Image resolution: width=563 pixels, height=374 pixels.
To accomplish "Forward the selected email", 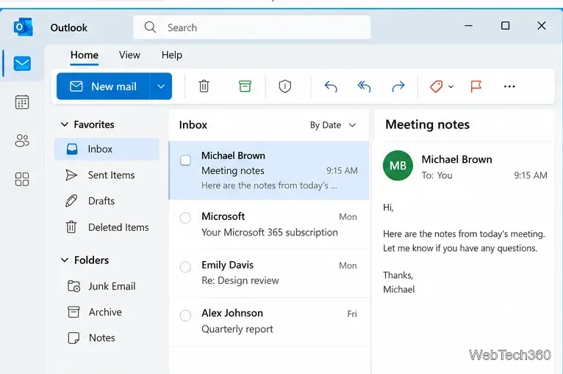I will point(398,87).
